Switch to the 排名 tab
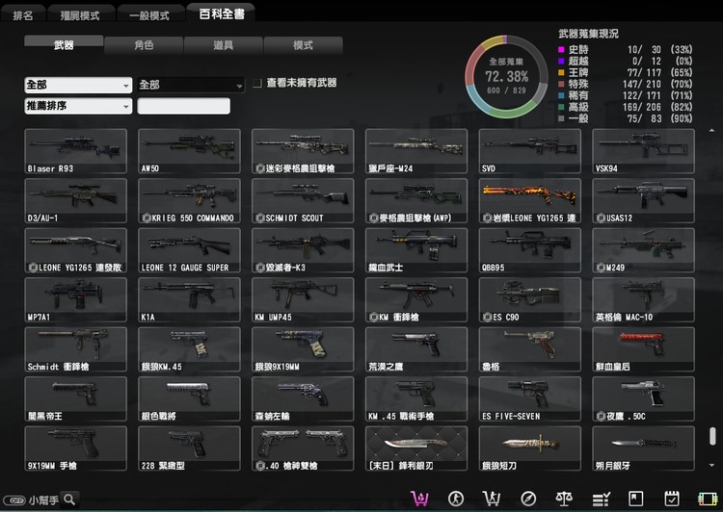 pos(22,15)
